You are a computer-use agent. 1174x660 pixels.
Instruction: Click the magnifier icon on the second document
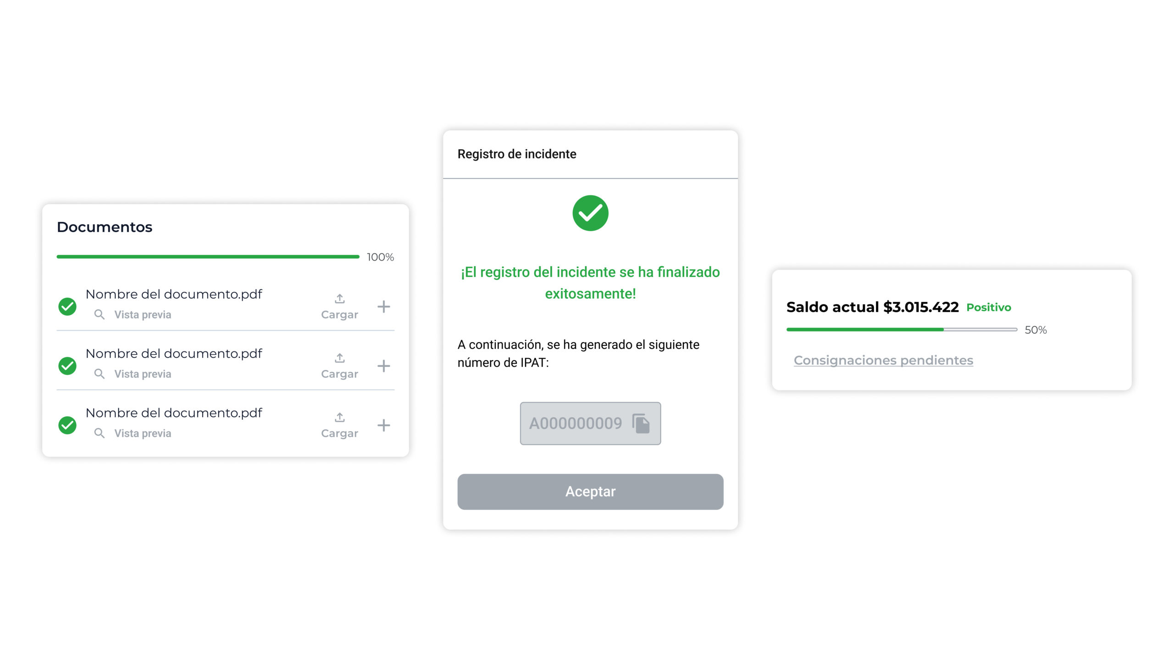pos(99,374)
